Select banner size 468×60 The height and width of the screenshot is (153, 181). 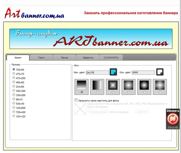pos(14,82)
